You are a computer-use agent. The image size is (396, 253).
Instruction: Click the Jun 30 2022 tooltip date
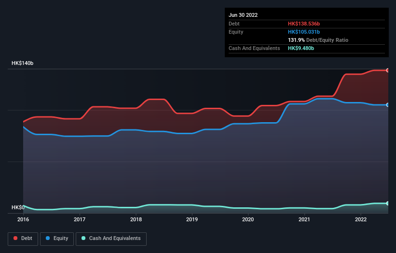click(x=243, y=15)
